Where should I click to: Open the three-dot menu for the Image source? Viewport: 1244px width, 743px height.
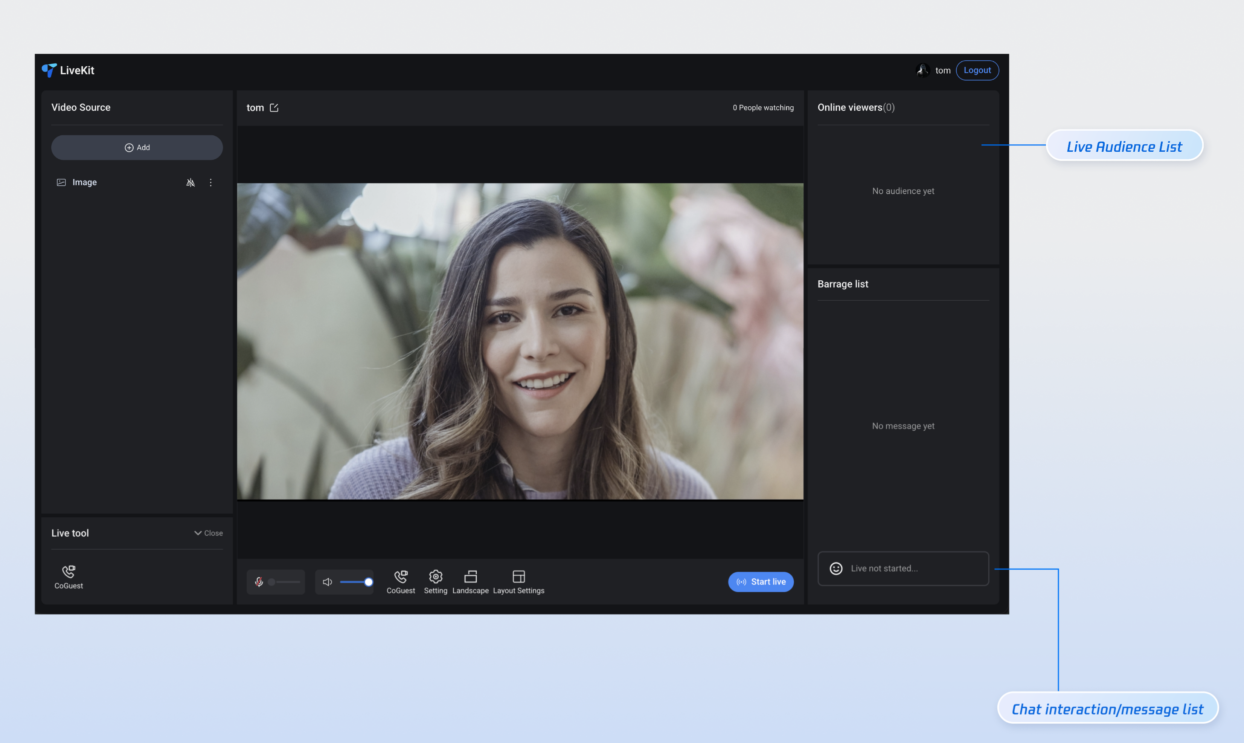click(210, 183)
